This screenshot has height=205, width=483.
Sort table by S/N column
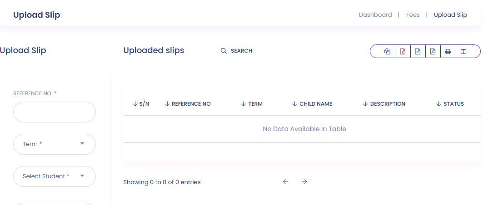[141, 104]
